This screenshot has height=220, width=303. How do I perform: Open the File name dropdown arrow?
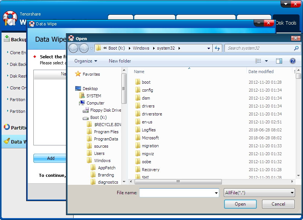[x=216, y=193]
